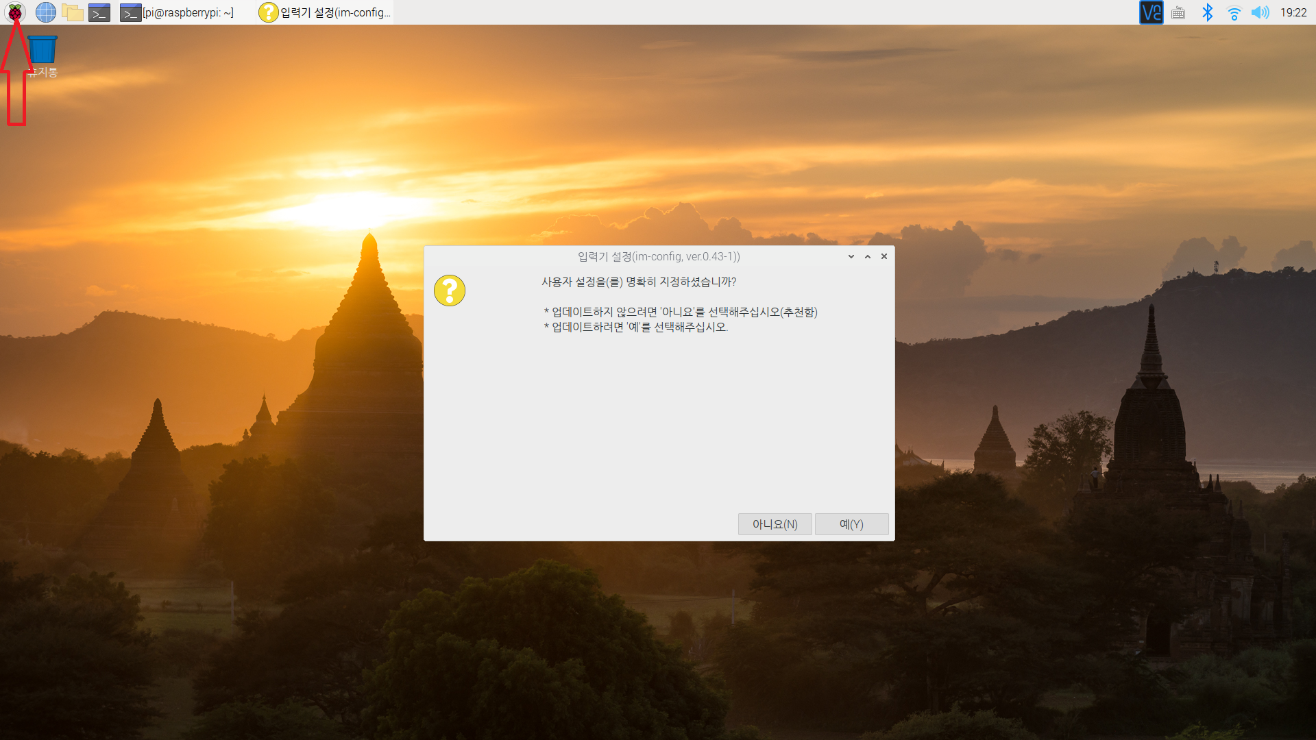Viewport: 1316px width, 740px height.
Task: Open the VNC server tray icon
Action: [1151, 12]
